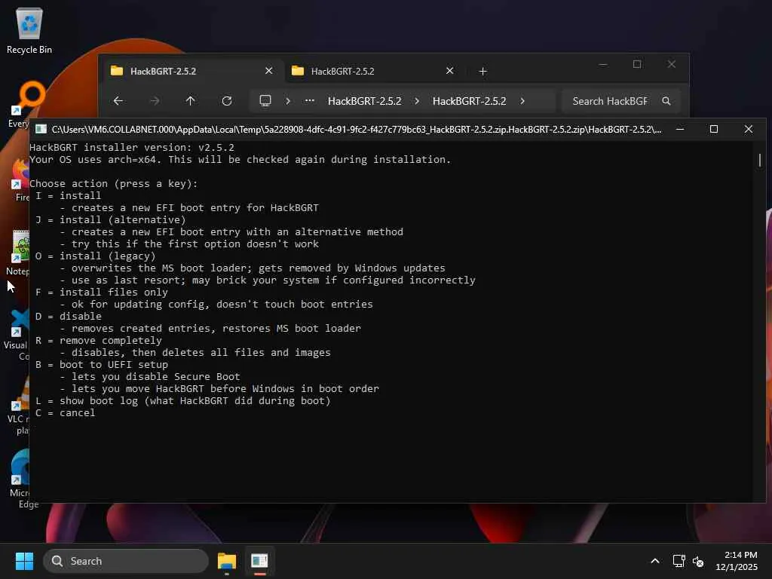This screenshot has height=579, width=772.
Task: Open the network status tray icon
Action: coord(679,561)
